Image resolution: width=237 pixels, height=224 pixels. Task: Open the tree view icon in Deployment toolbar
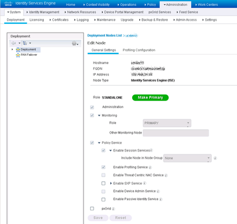tap(25, 43)
